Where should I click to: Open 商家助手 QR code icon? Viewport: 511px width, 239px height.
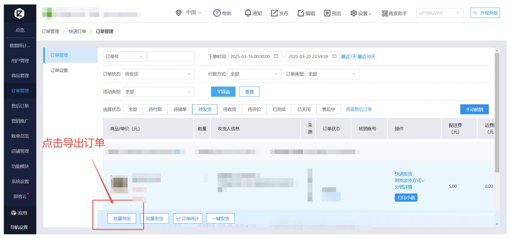[x=385, y=13]
